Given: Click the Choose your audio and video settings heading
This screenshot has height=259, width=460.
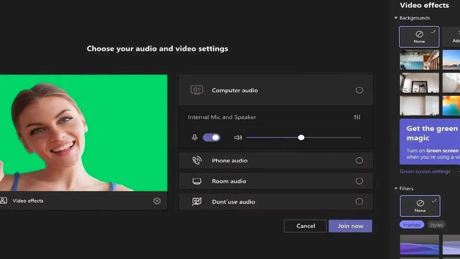Looking at the screenshot, I should tap(157, 49).
